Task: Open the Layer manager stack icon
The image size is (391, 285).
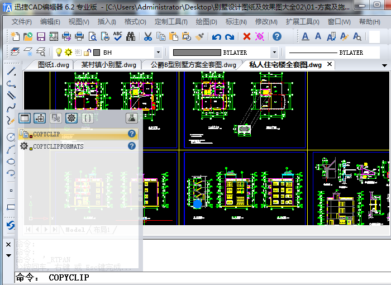Action: [x=15, y=52]
